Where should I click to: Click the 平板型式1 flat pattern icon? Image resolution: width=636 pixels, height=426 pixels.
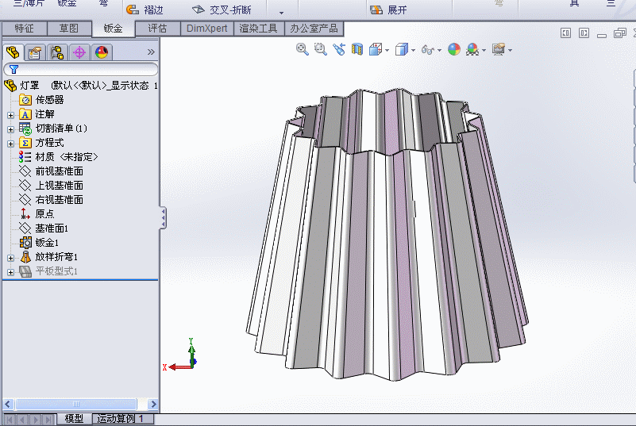coord(25,271)
